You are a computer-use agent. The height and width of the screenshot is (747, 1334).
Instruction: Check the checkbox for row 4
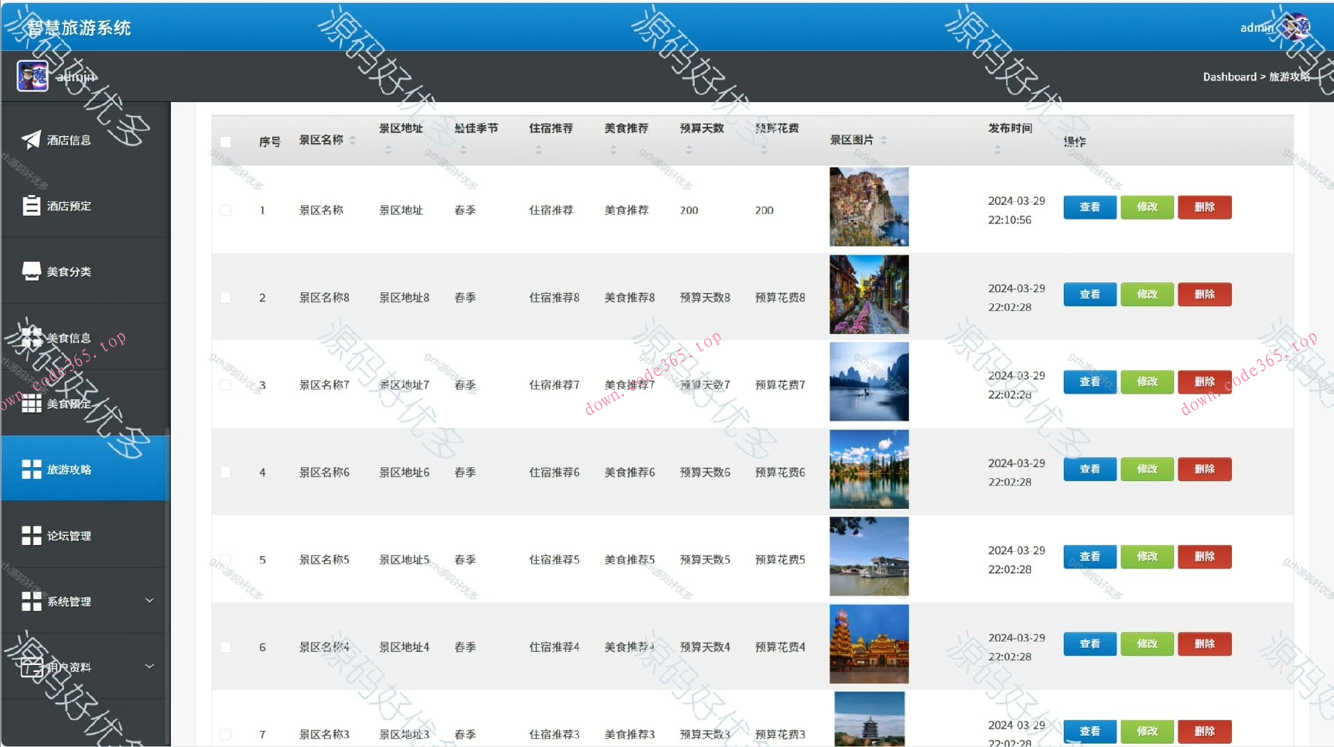click(225, 472)
